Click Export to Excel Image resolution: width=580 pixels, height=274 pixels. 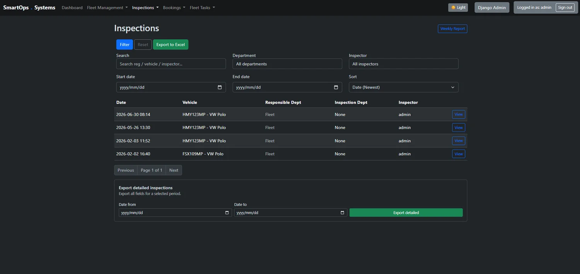[171, 44]
